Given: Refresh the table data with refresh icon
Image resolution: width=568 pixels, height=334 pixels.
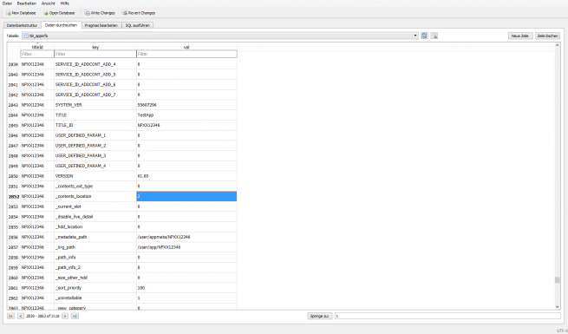Looking at the screenshot, I should click(424, 36).
